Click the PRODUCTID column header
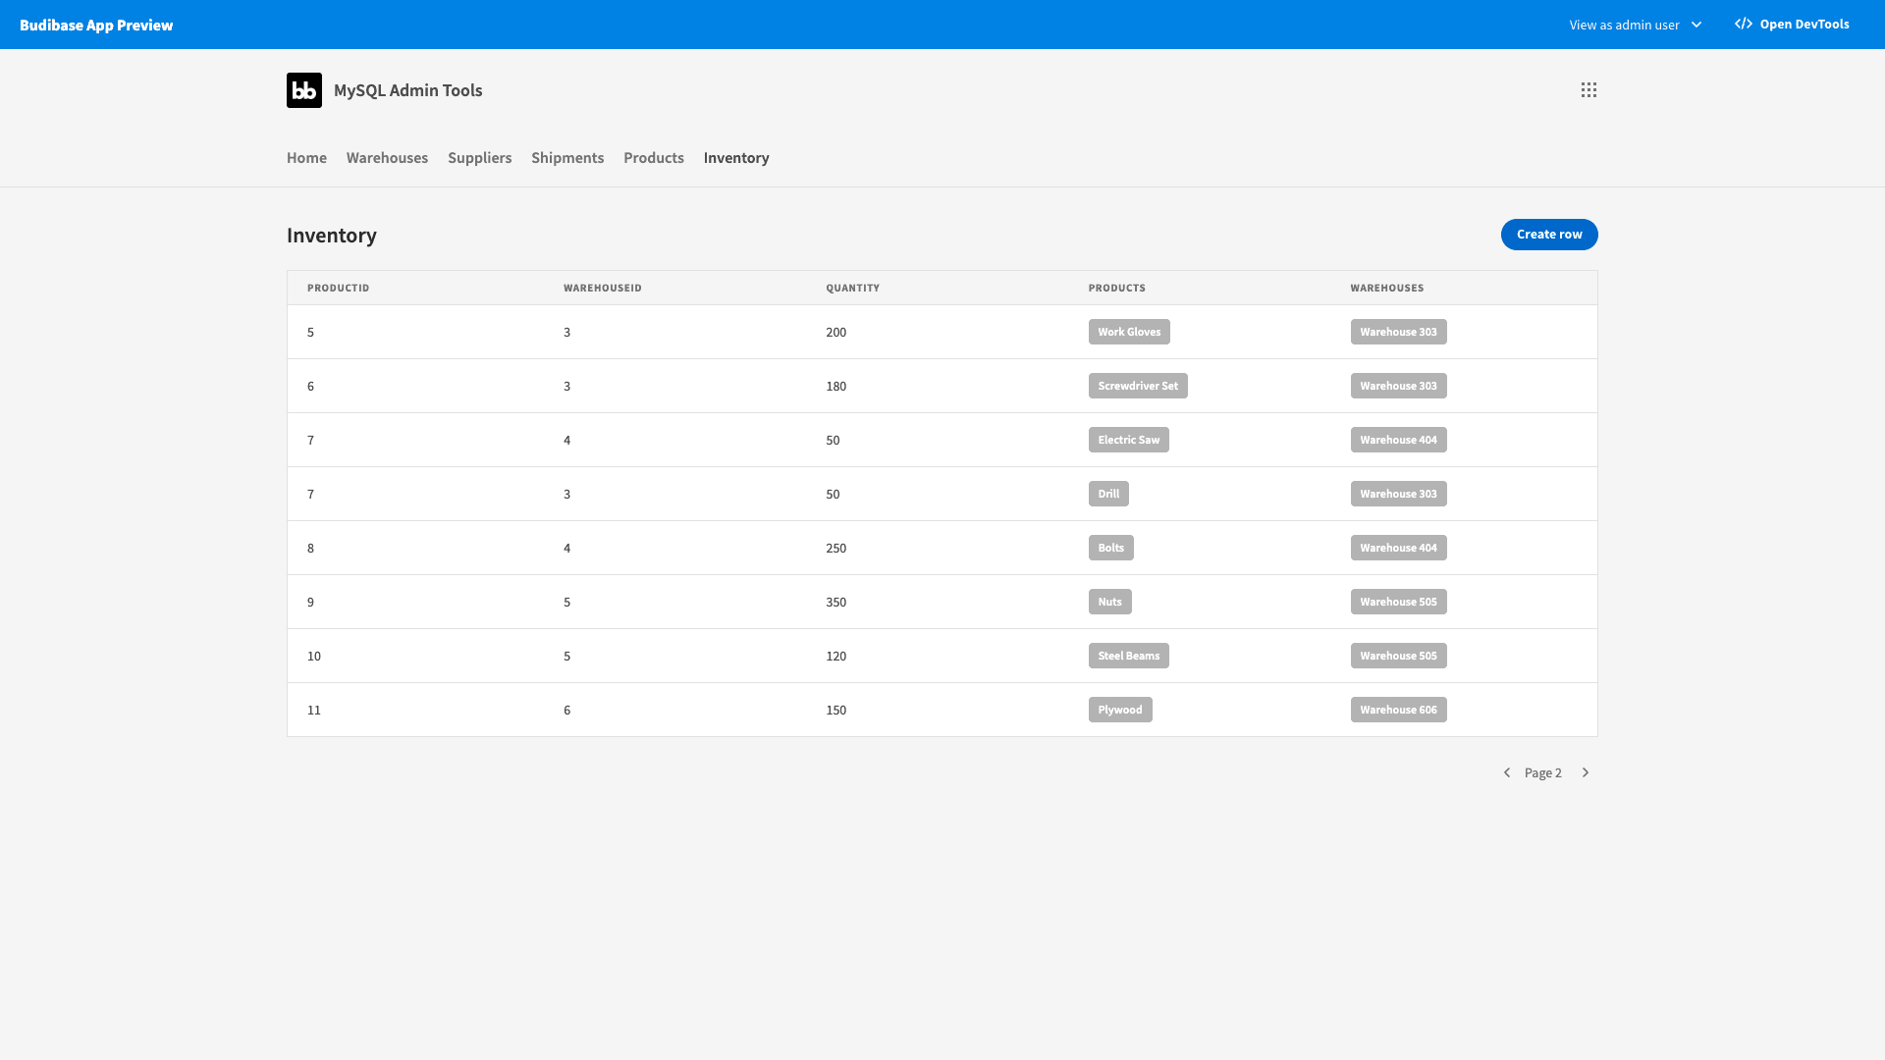 tap(339, 289)
